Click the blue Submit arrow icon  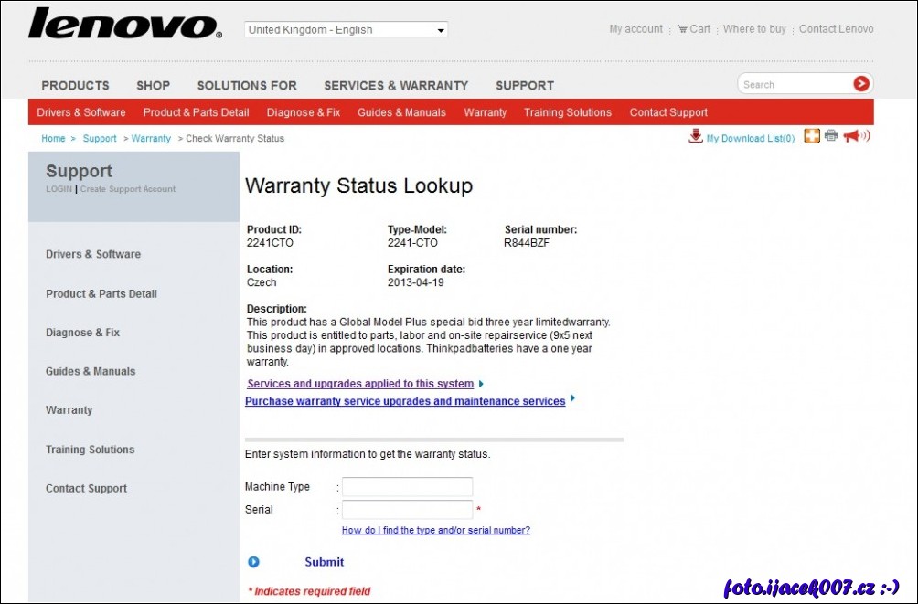coord(254,562)
